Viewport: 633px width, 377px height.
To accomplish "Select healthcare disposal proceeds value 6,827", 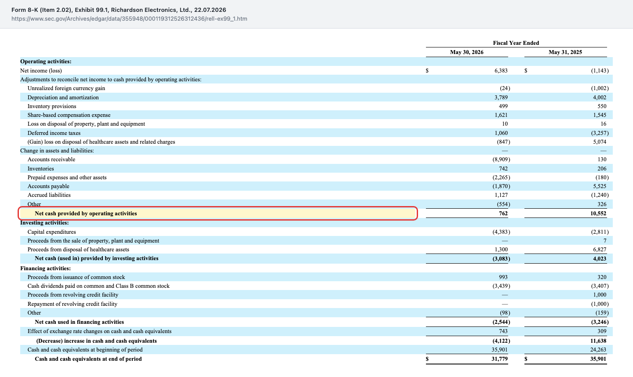I will tap(600, 250).
